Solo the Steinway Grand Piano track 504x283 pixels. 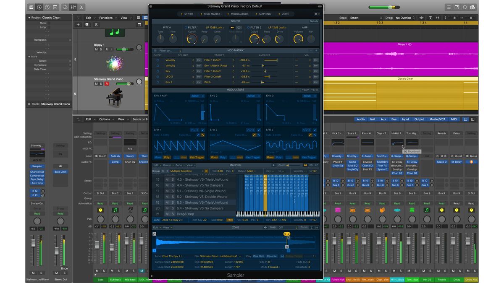101,84
